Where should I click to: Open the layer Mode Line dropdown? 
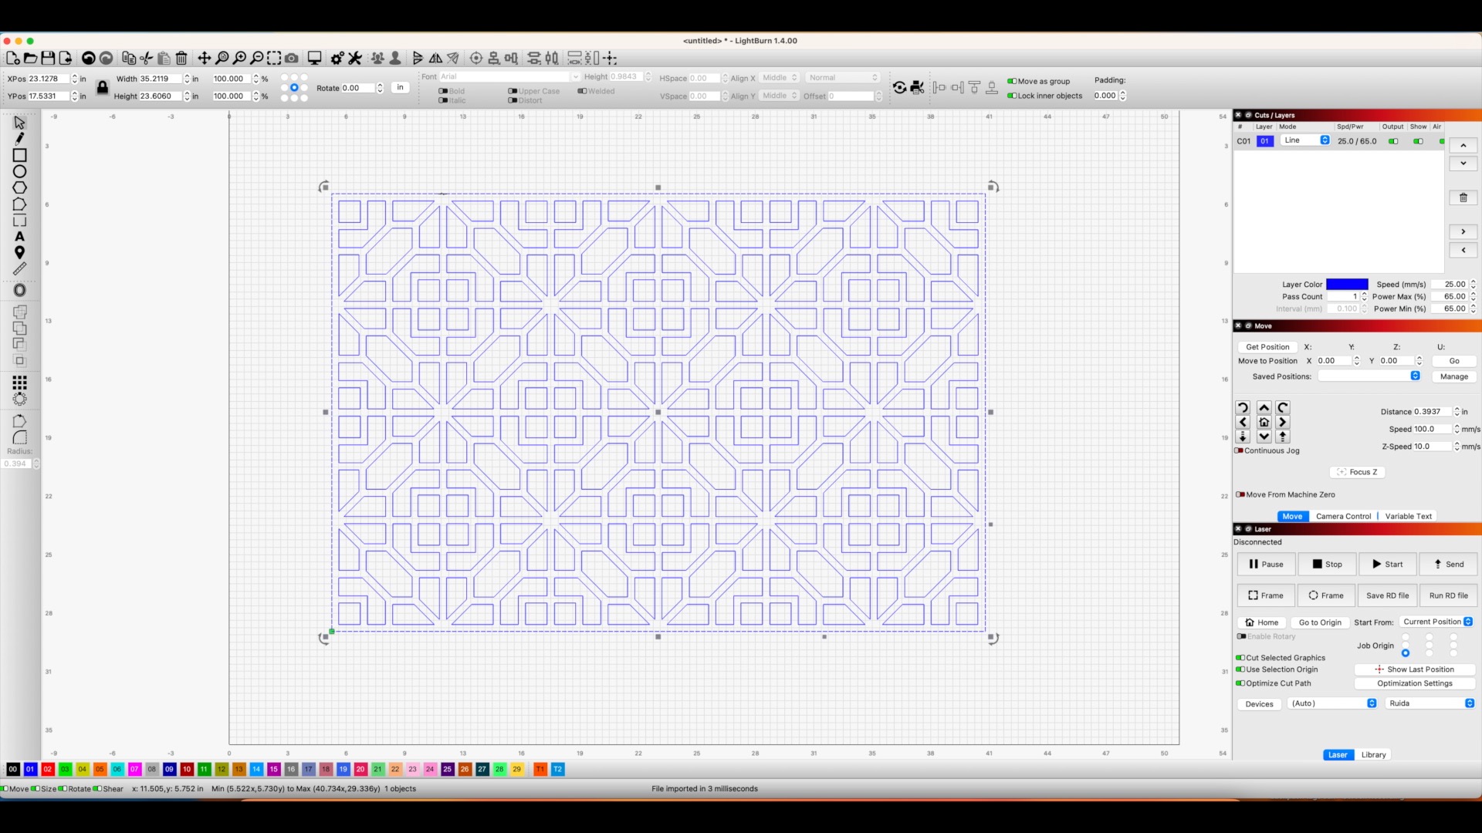pos(1305,140)
